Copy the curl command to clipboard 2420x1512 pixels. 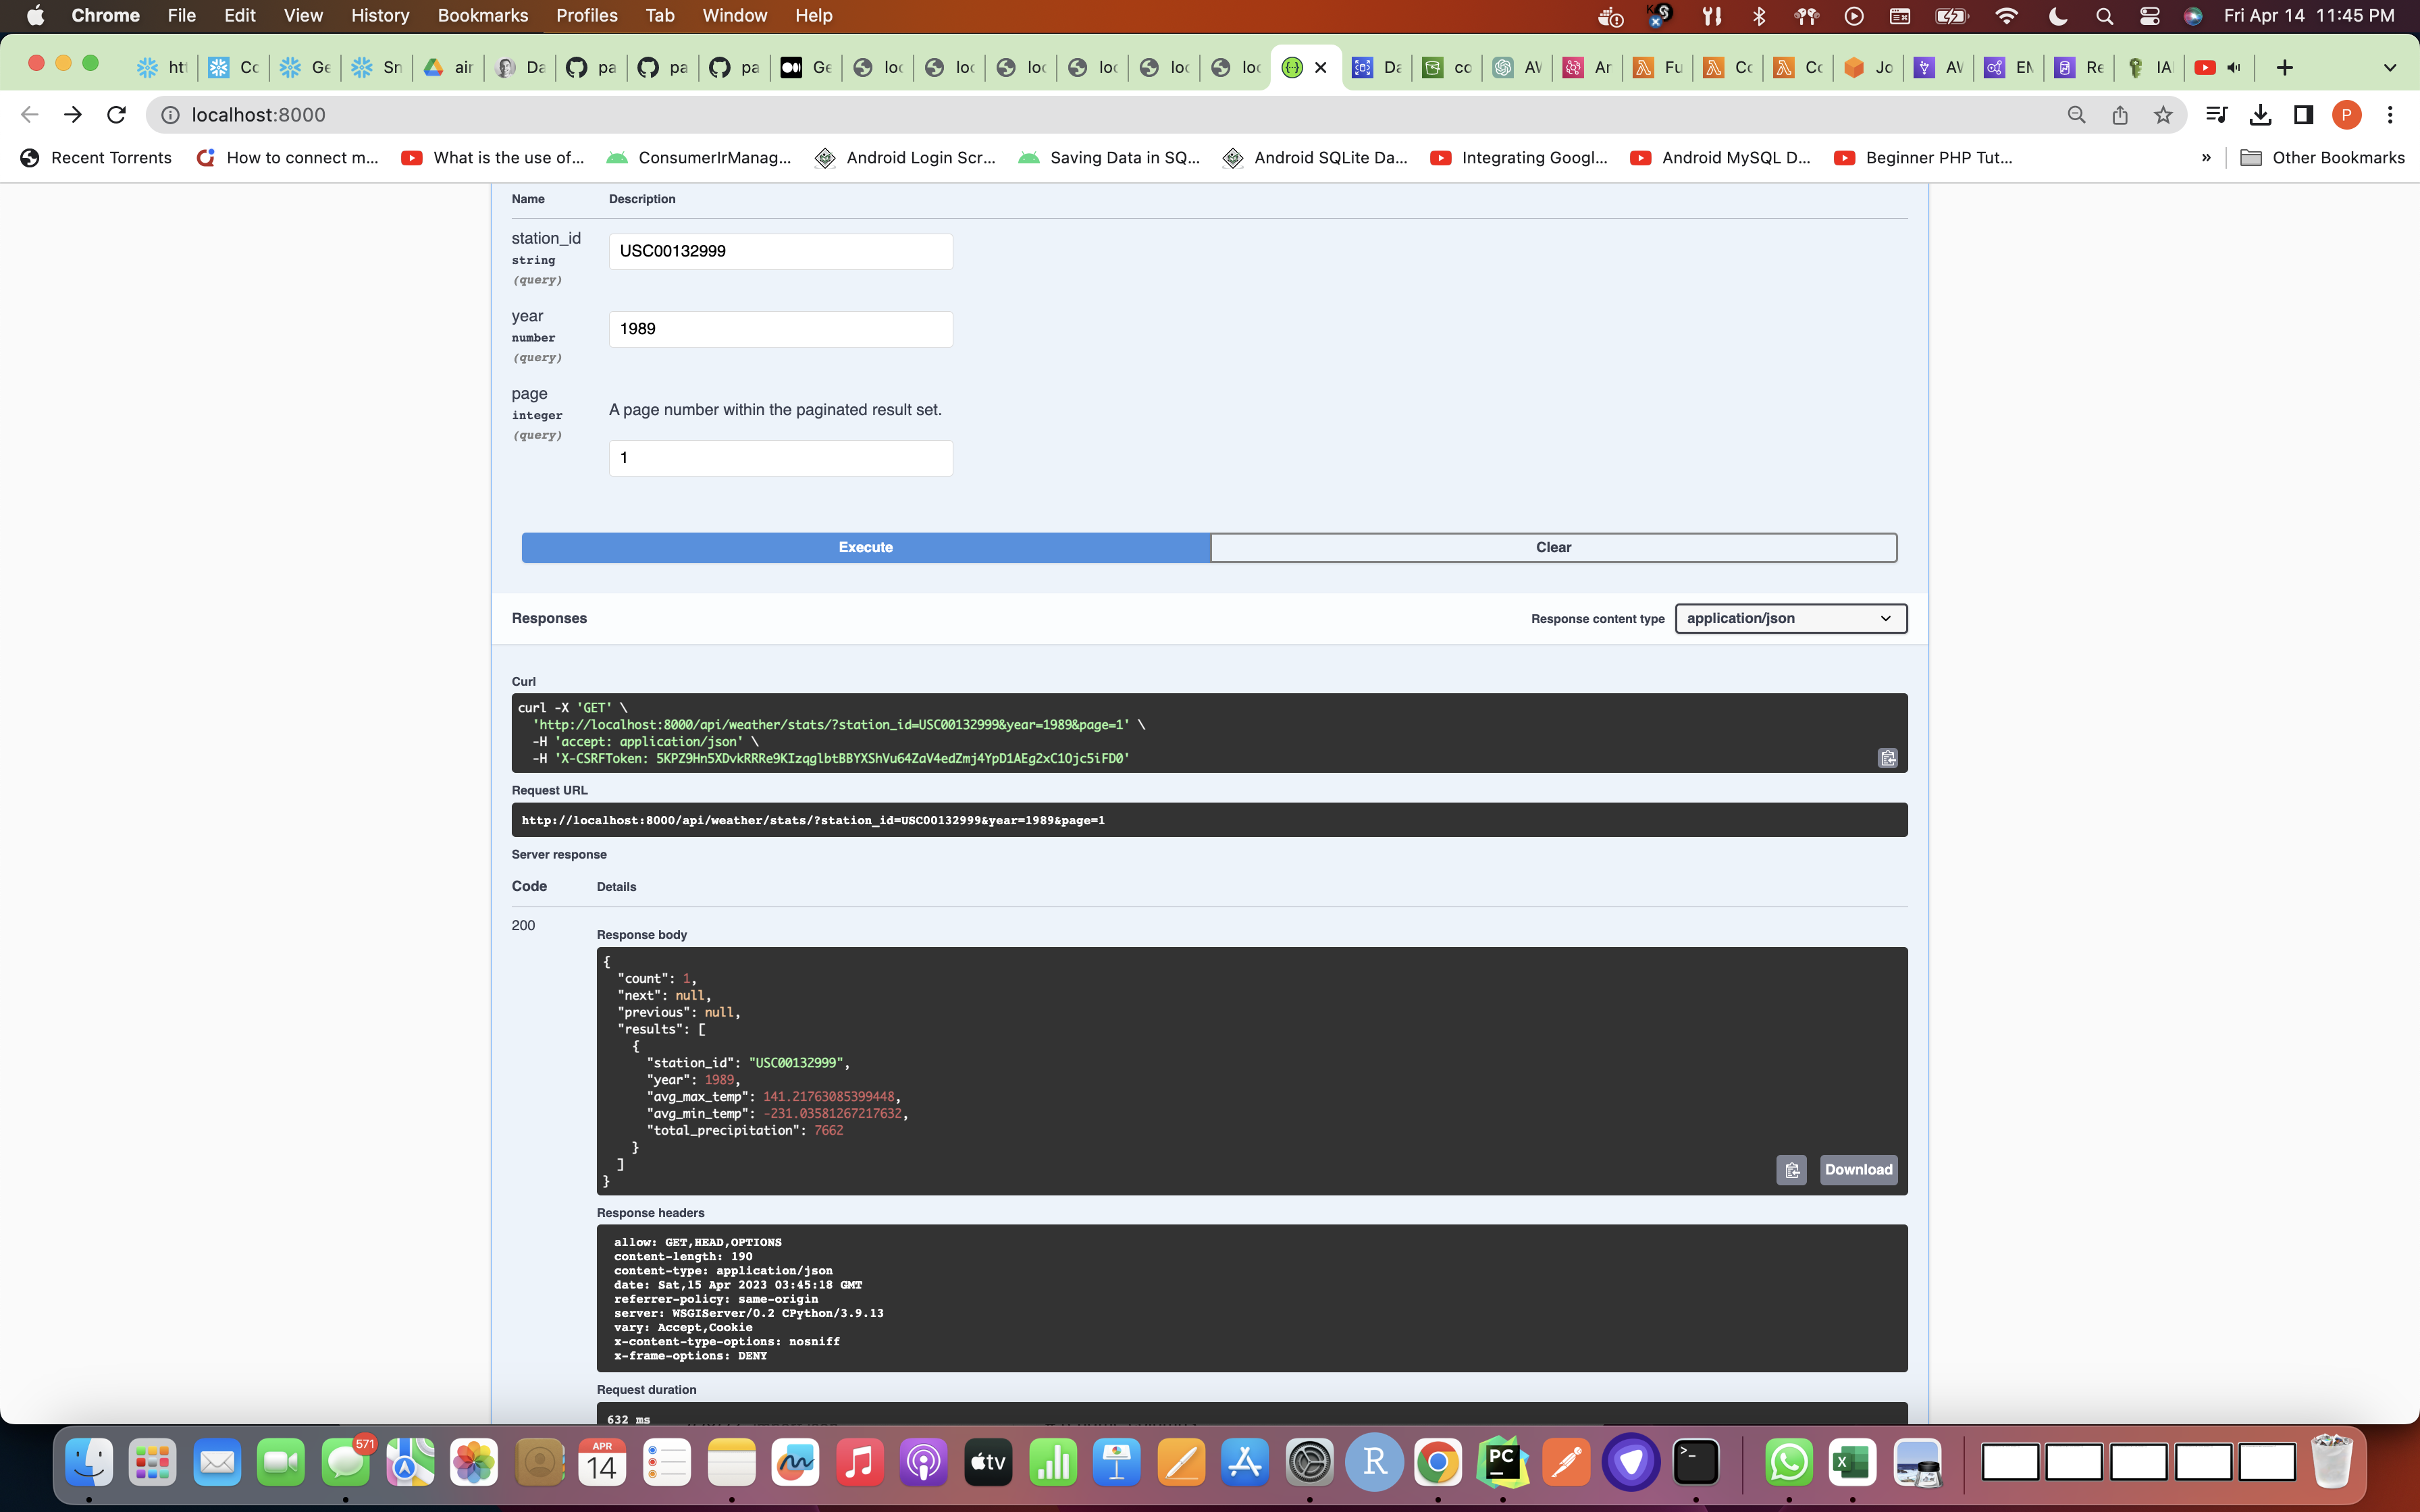coord(1887,758)
